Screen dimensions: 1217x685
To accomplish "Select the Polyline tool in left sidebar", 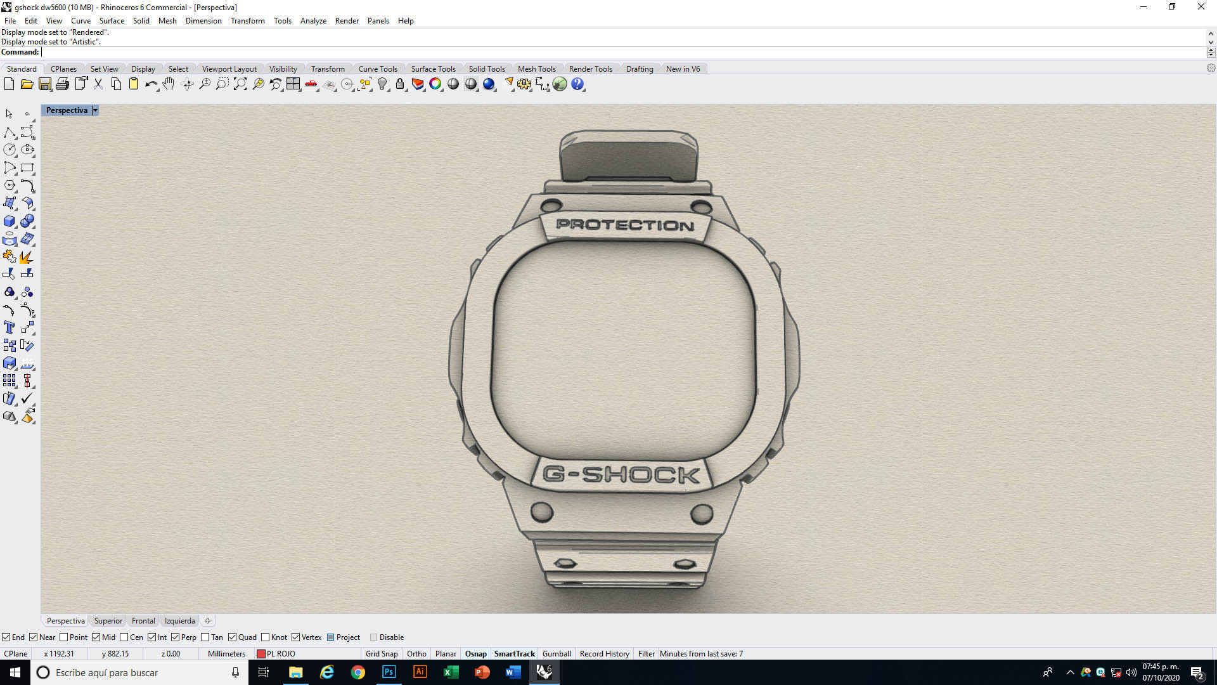I will pos(10,132).
